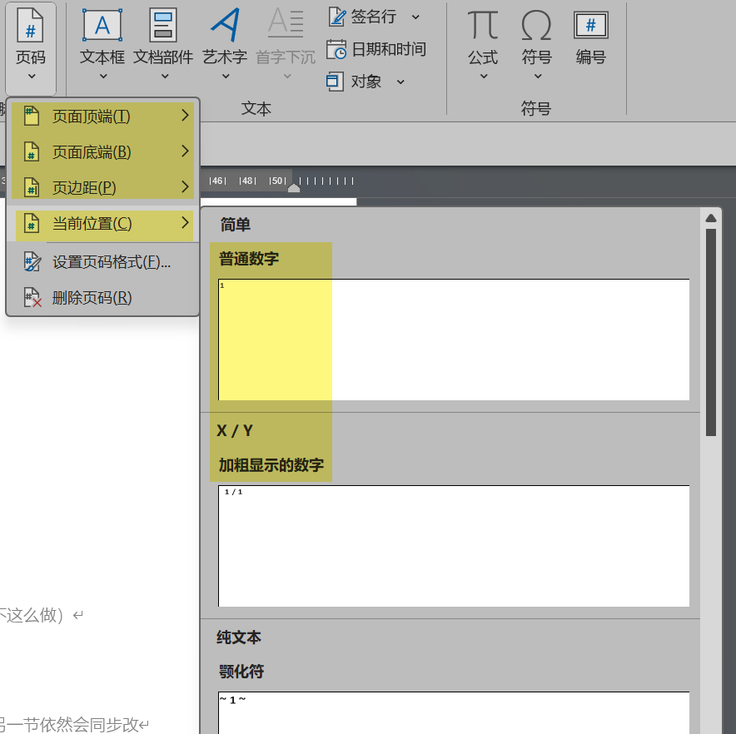Click the 页码 page number icon
The image size is (736, 734).
tap(31, 26)
